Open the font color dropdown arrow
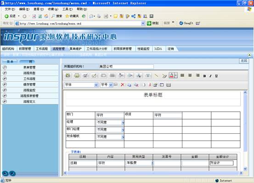The width and height of the screenshot is (254, 183). tap(176, 75)
